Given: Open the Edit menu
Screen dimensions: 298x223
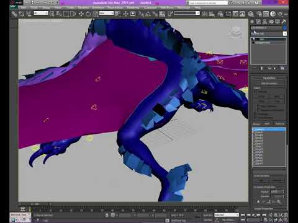Looking at the screenshot, I should click(24, 7).
